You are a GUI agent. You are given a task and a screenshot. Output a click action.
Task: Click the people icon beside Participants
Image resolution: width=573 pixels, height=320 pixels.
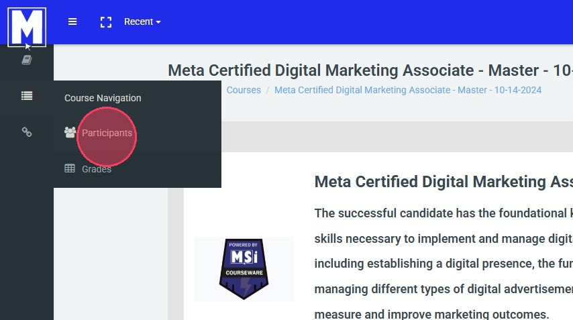tap(70, 133)
